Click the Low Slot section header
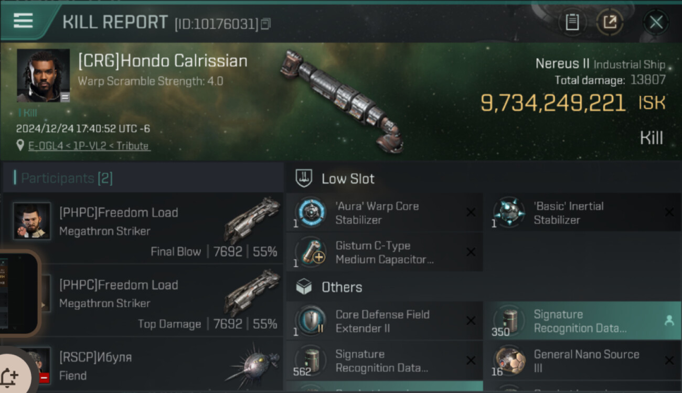This screenshot has height=393, width=682. 348,179
